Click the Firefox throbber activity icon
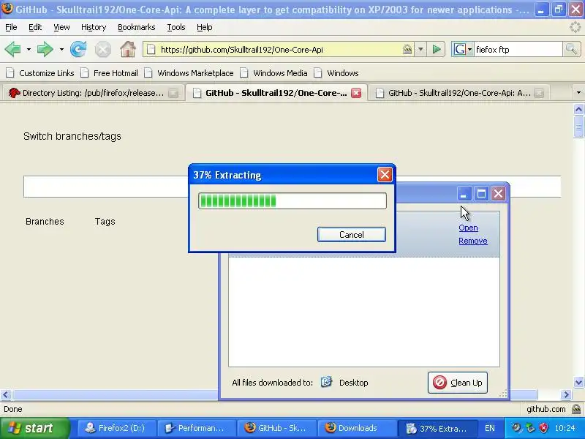The width and height of the screenshot is (585, 439). [575, 27]
